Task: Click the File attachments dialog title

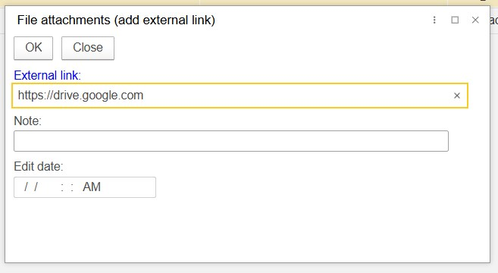Action: tap(116, 20)
